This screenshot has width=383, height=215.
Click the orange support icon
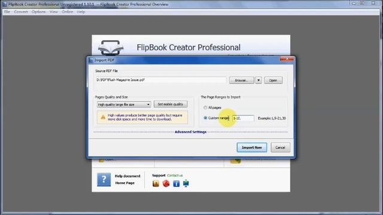pyautogui.click(x=156, y=183)
